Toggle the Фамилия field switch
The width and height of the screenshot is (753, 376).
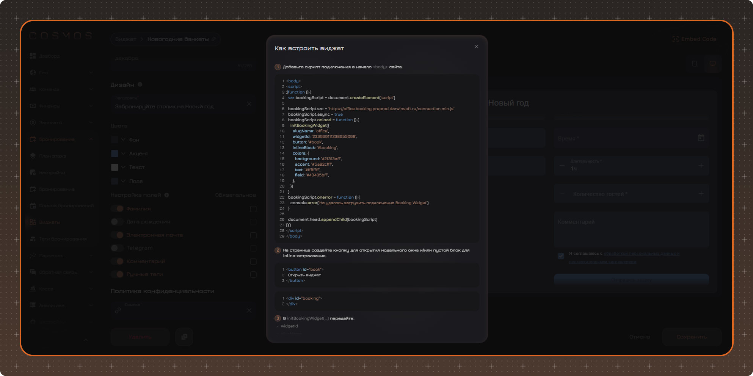pos(117,208)
